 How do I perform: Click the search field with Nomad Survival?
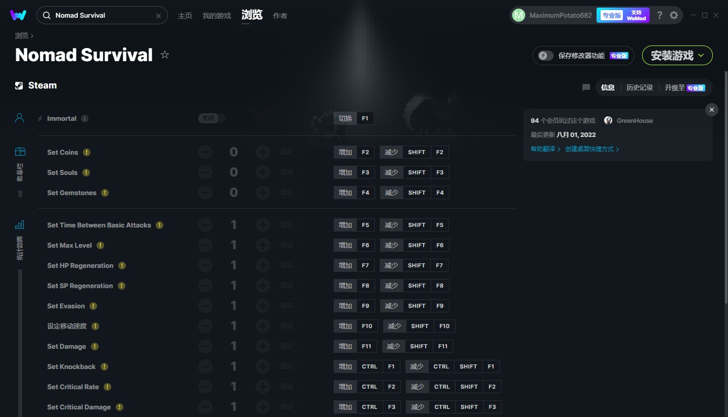pyautogui.click(x=102, y=15)
